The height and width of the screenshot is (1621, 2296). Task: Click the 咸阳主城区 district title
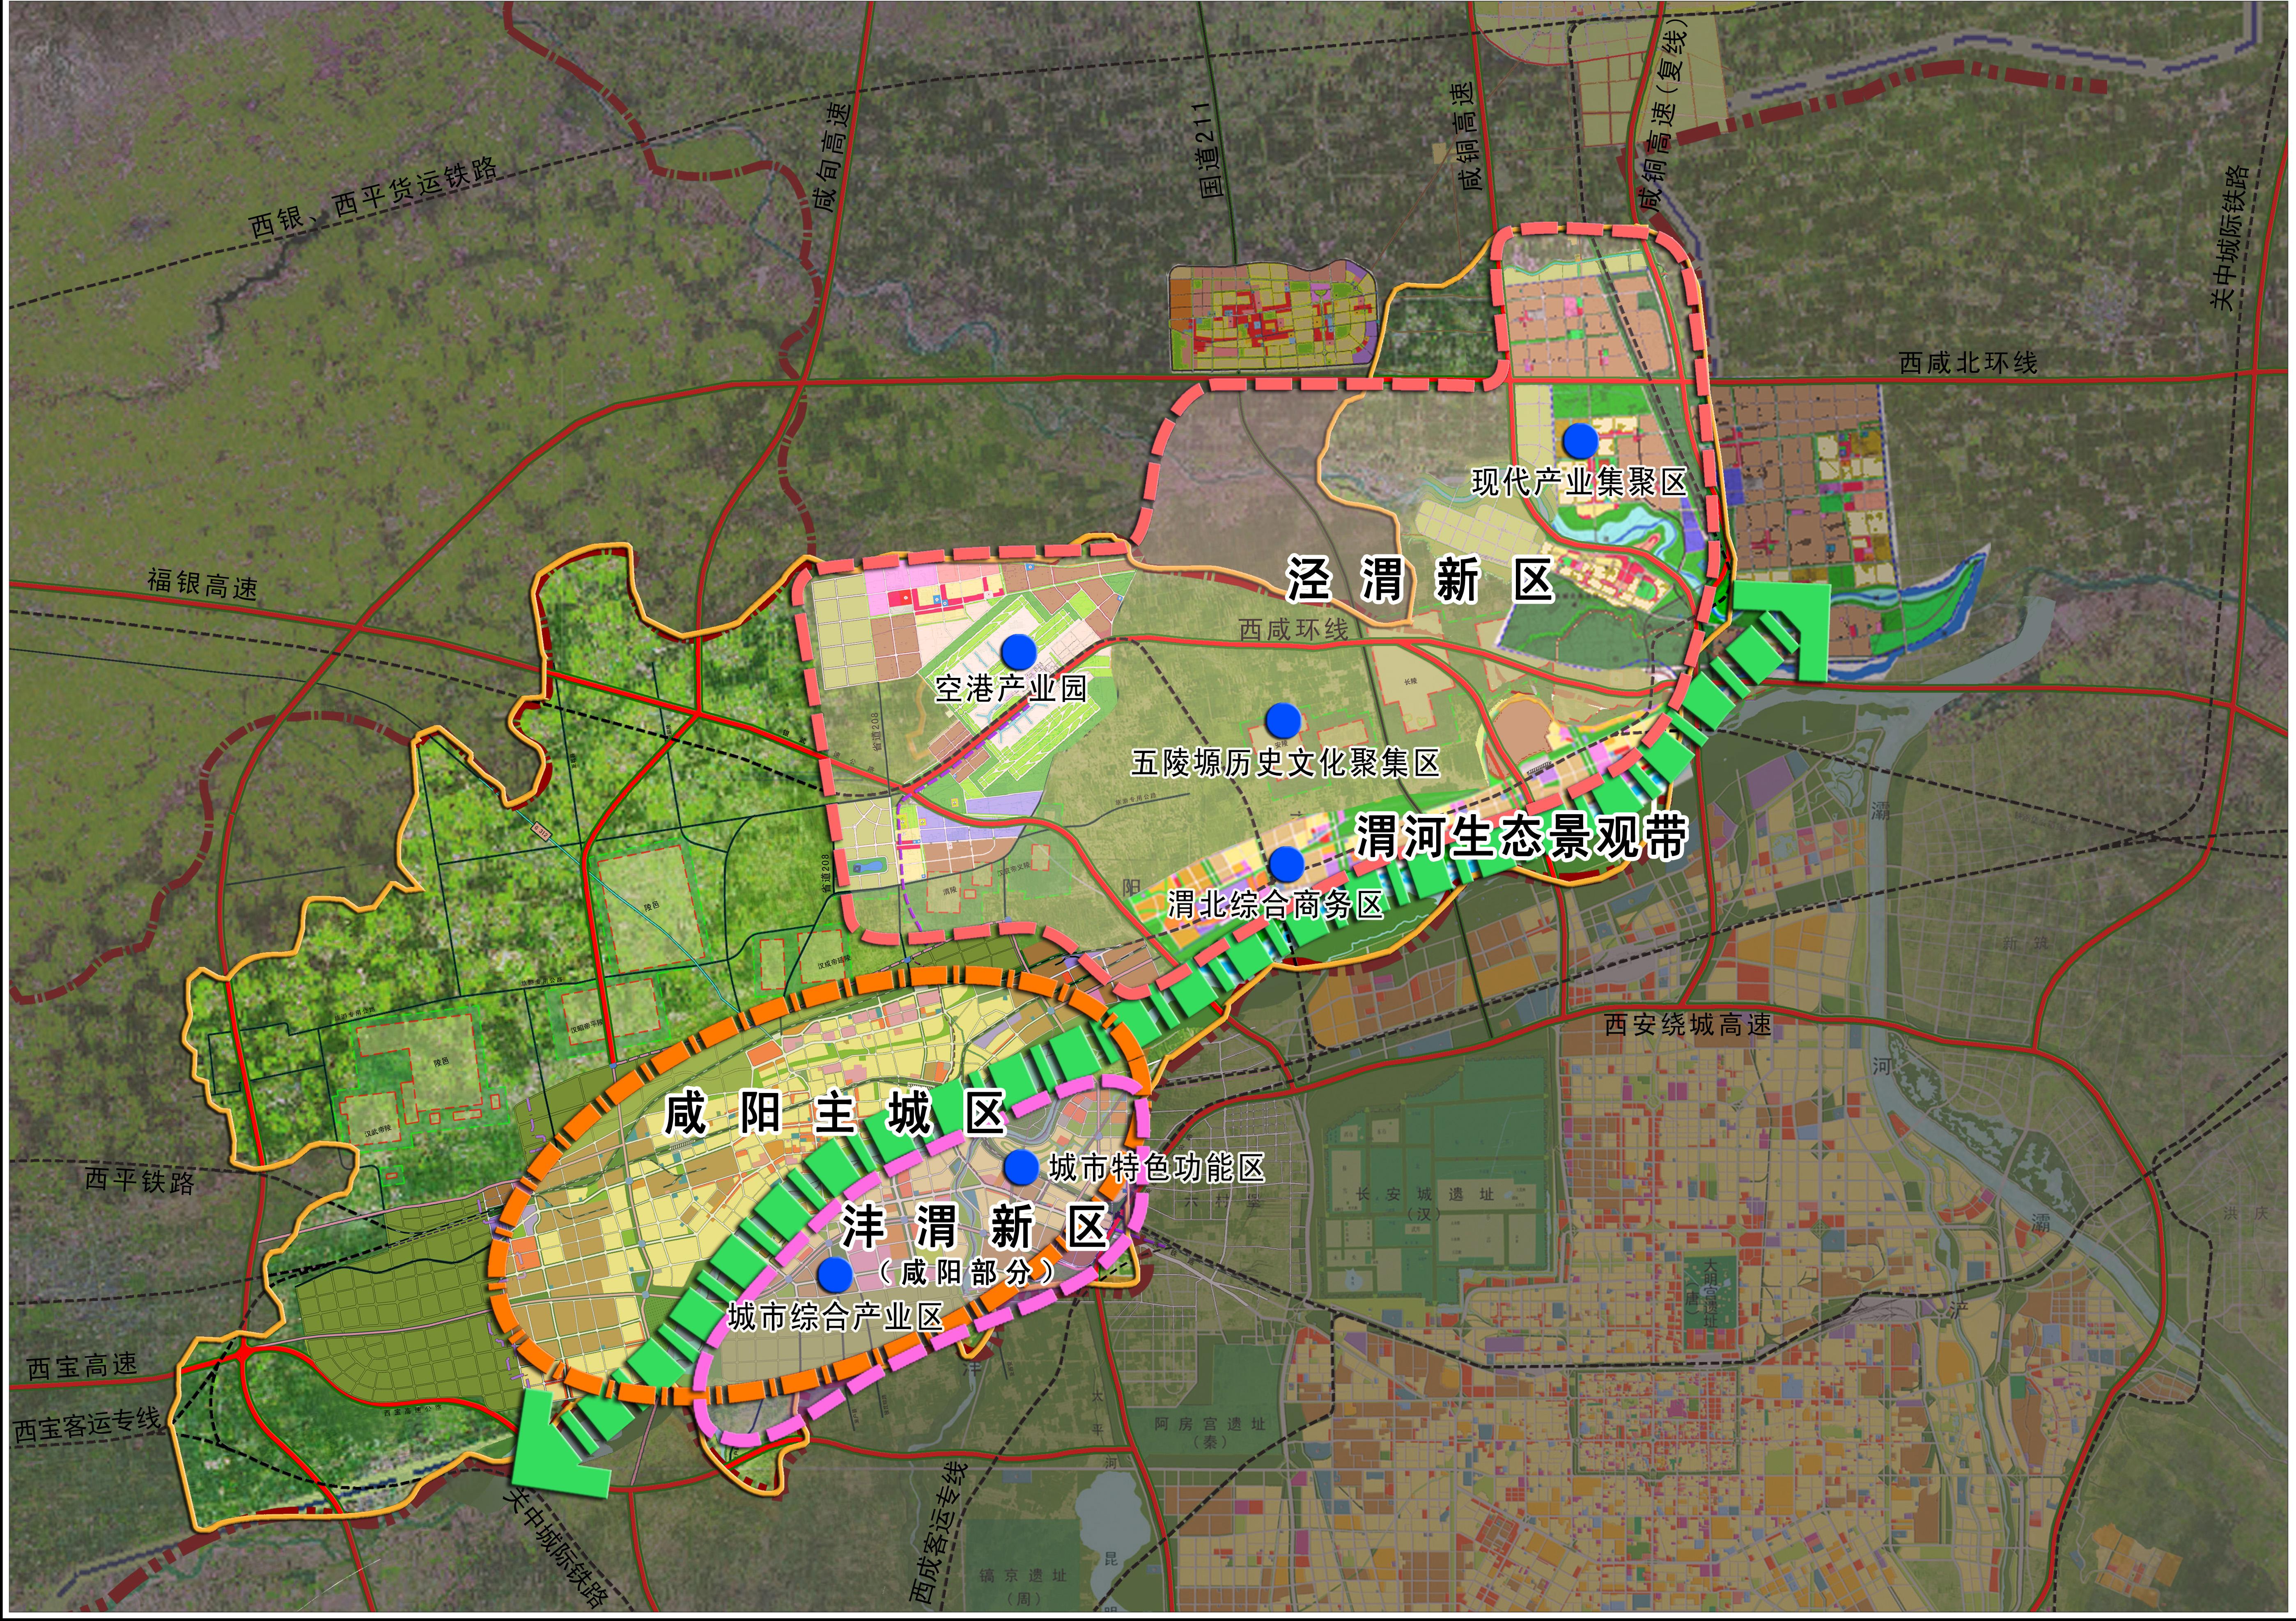pyautogui.click(x=836, y=1113)
